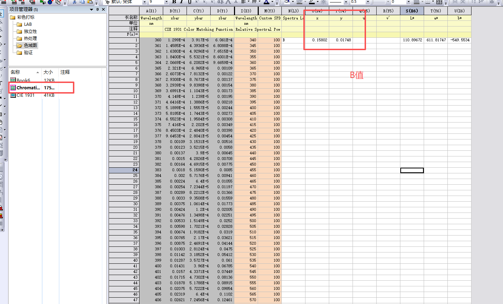503x304 pixels.
Task: Toggle italic text formatting
Action: pyautogui.click(x=182, y=2)
